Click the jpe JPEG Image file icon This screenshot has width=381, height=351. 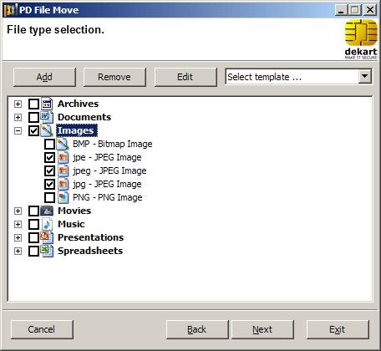click(x=63, y=157)
